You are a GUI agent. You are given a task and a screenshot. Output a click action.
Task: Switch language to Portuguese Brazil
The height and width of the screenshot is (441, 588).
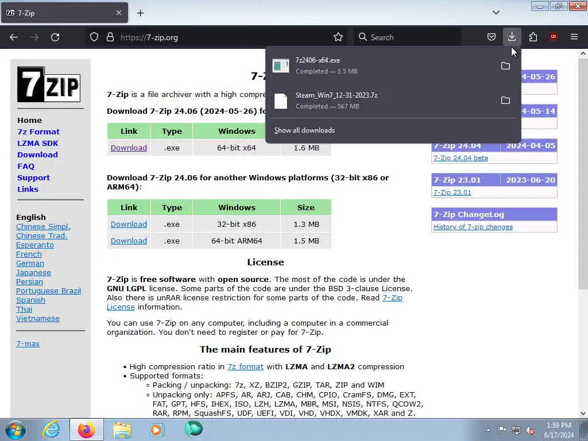[x=48, y=291]
